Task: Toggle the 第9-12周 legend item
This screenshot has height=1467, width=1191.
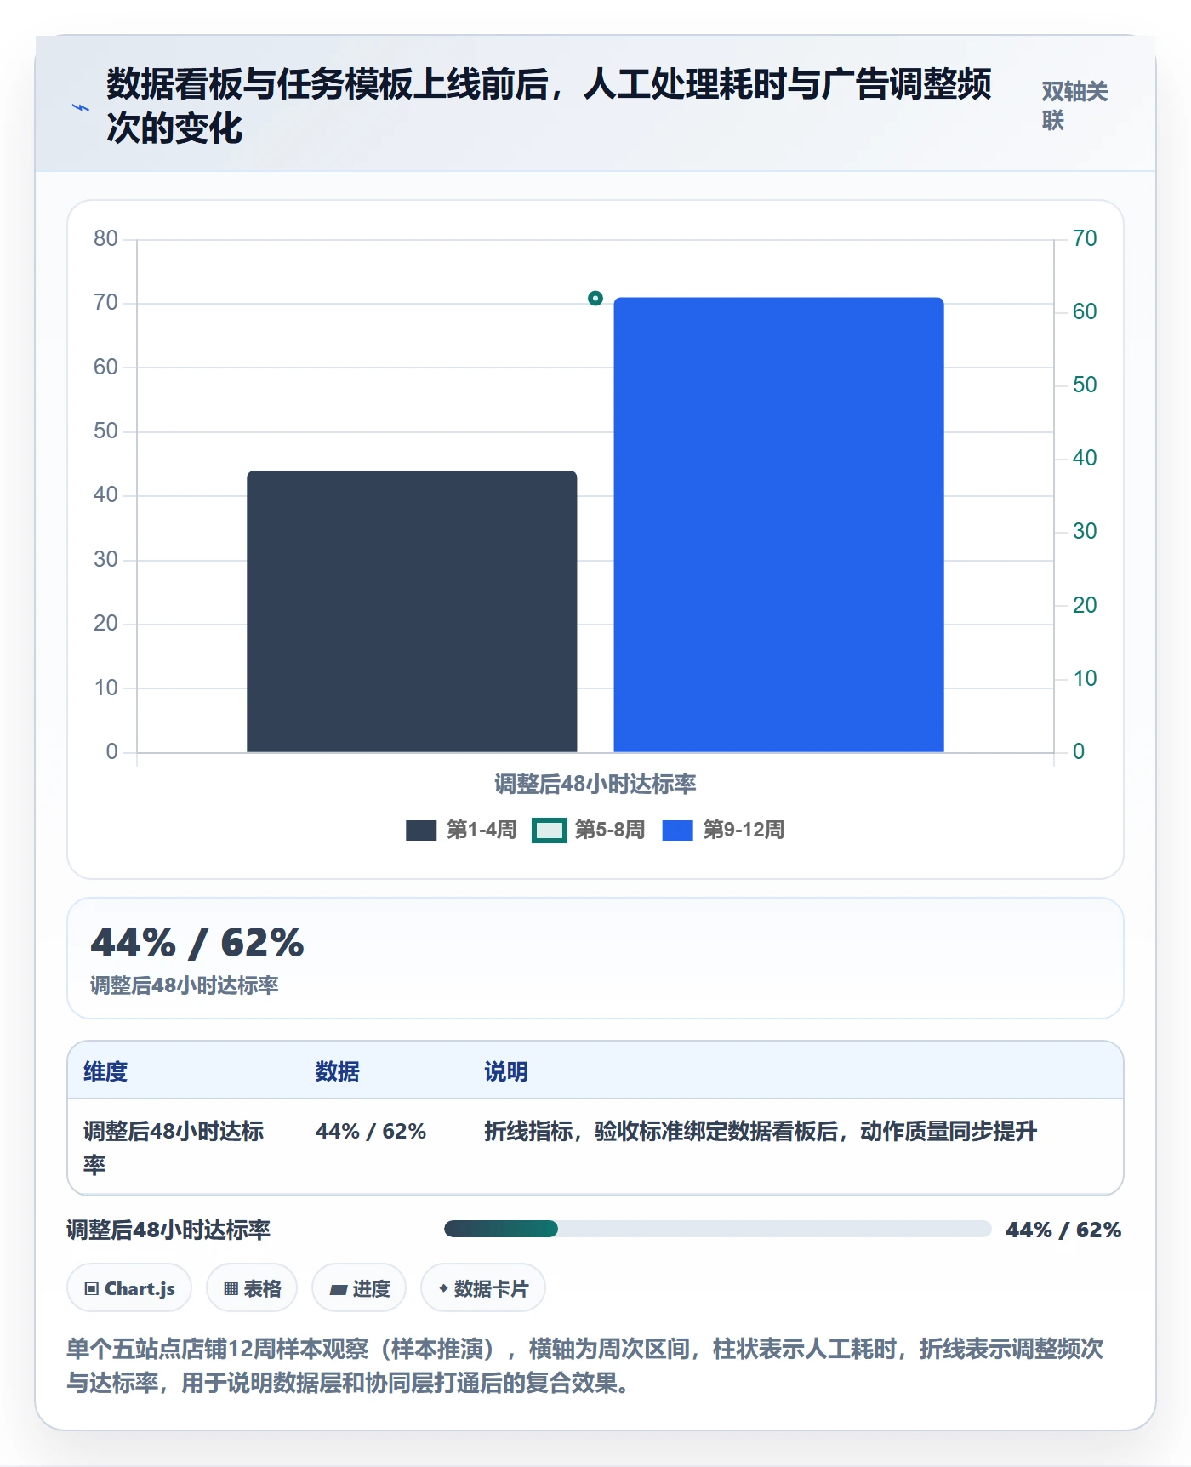Action: click(x=723, y=830)
